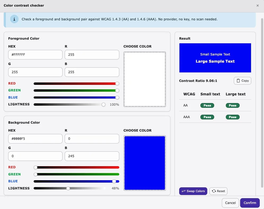Adjust the foreground GREEN slider handle
The image size is (264, 209).
click(117, 90)
